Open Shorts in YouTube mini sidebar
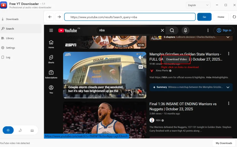 tap(51, 59)
